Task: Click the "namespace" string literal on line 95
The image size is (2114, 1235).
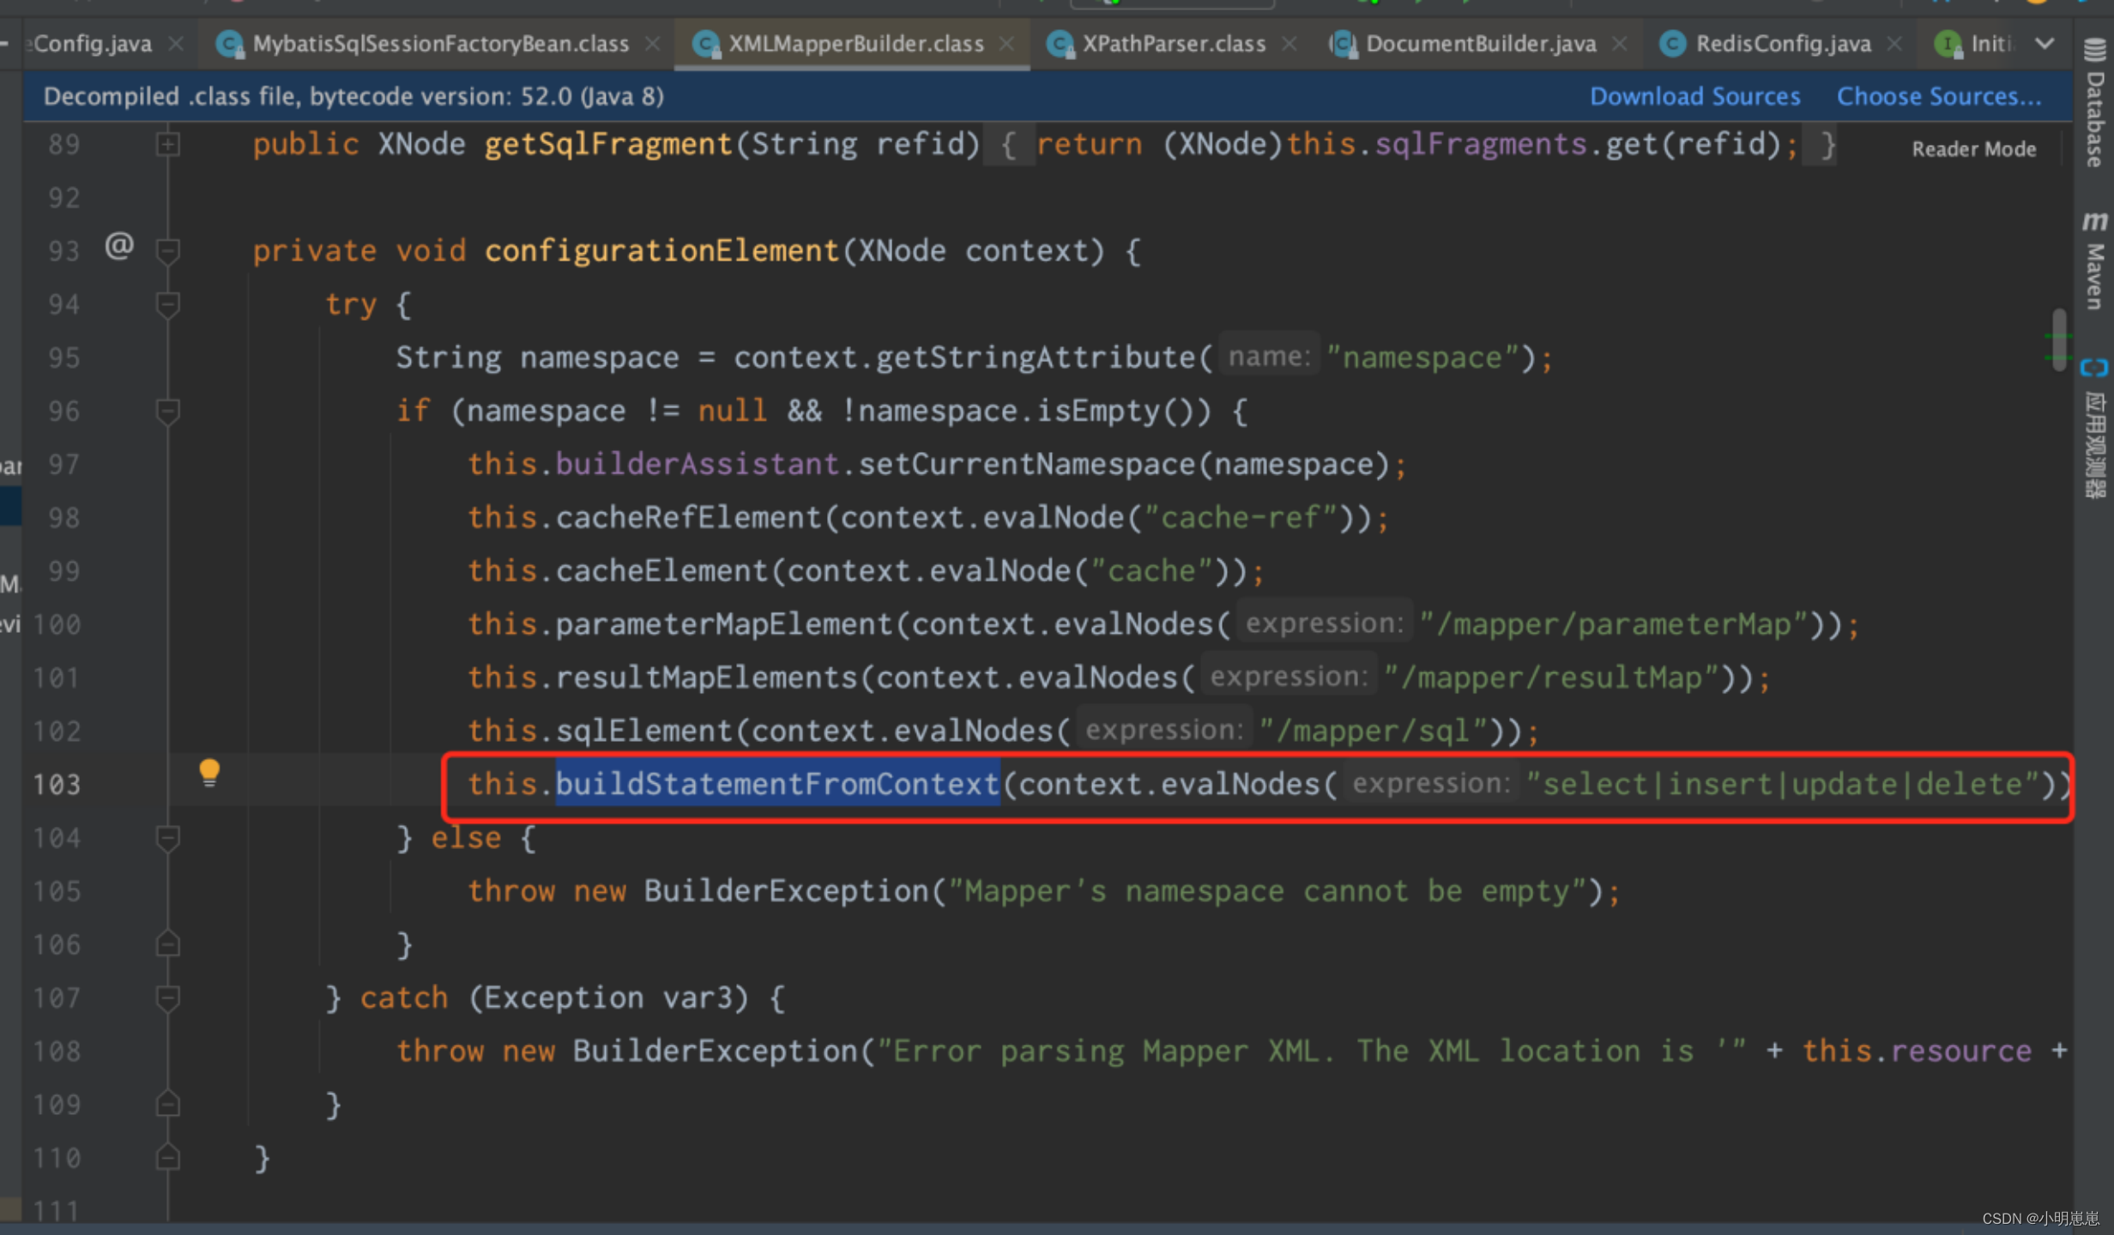Action: (1422, 357)
